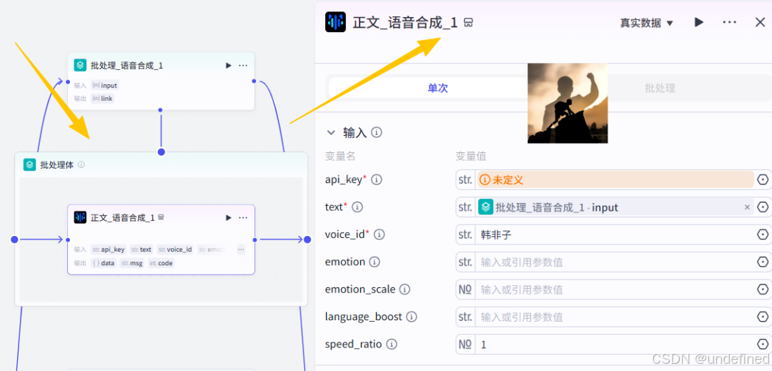
Task: Open the panel header more options menu
Action: 729,22
